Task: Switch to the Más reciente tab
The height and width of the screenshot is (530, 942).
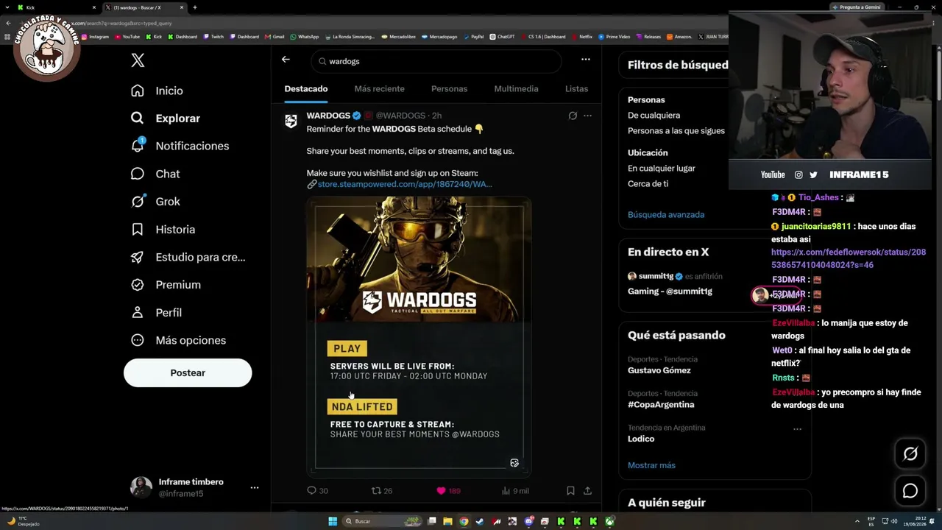Action: (379, 89)
